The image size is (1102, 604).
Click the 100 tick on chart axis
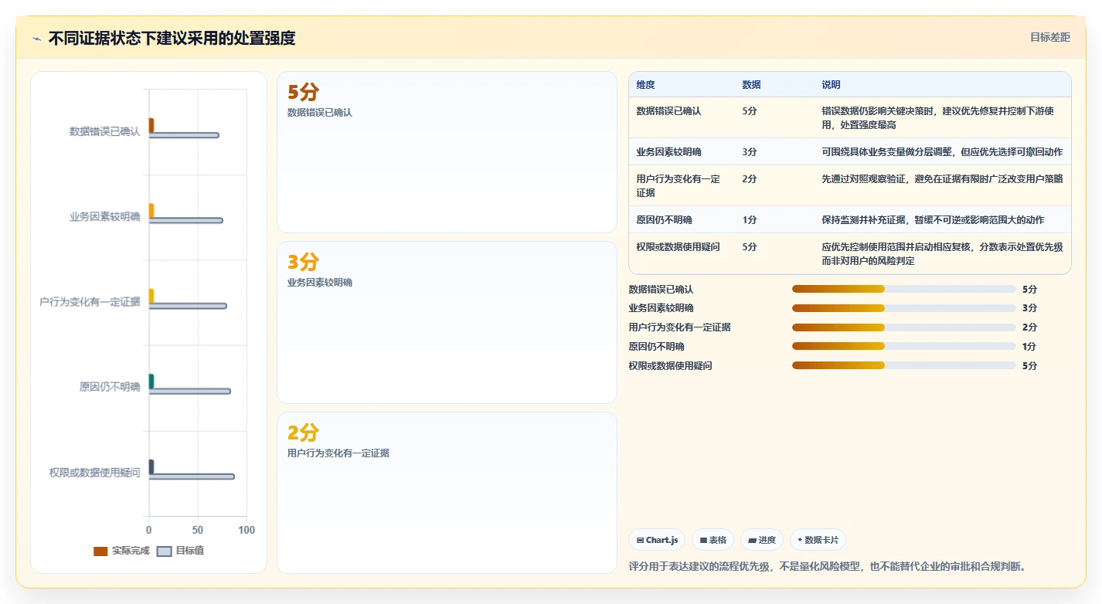[247, 531]
